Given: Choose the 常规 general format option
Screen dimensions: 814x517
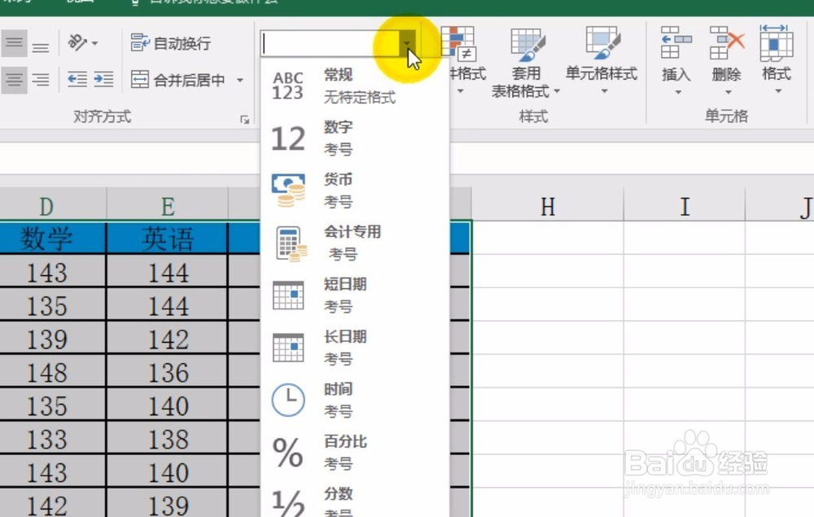Looking at the screenshot, I should (355, 85).
